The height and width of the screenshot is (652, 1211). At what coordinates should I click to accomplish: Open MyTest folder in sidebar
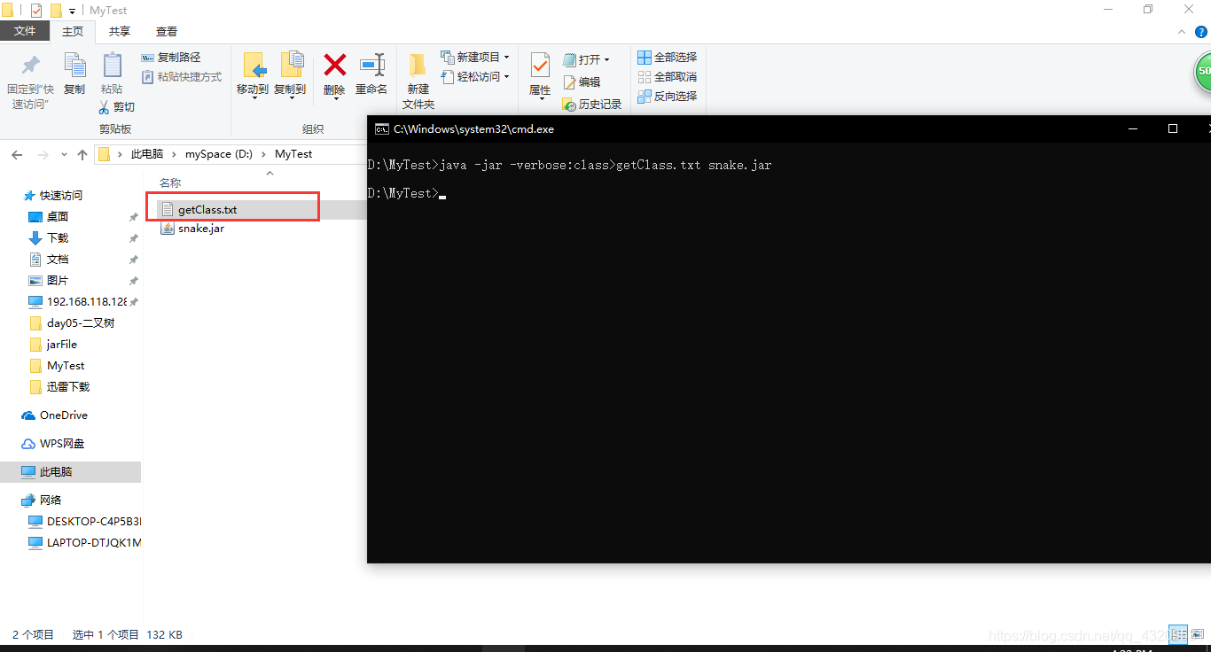[66, 366]
